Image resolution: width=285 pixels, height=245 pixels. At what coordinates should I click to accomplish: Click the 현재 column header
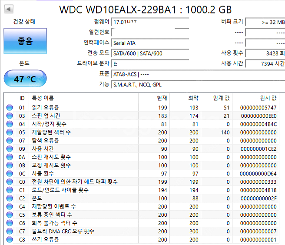(x=154, y=98)
